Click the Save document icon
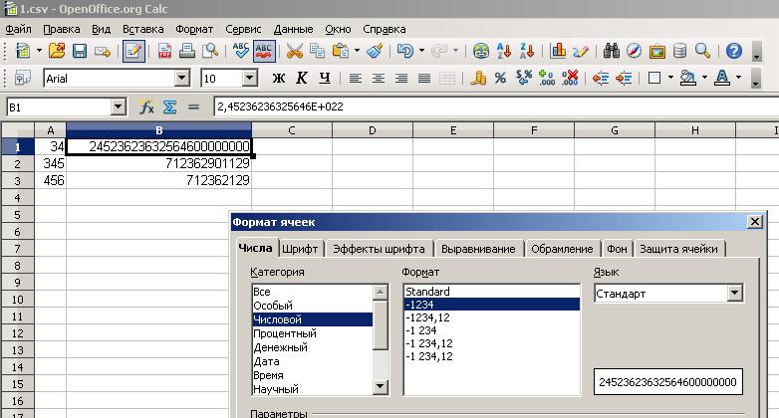Screen dimensions: 779x418 [x=80, y=51]
